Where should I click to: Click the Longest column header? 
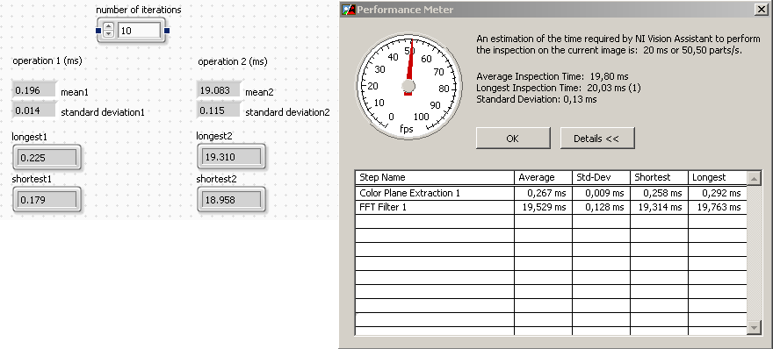tap(718, 178)
